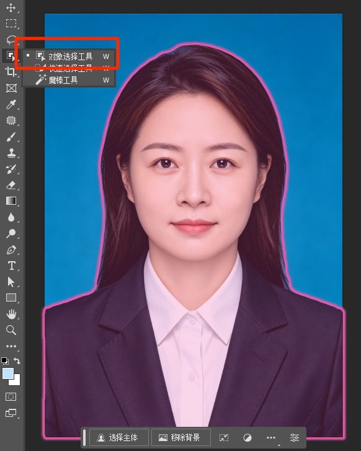This screenshot has width=361, height=451.
Task: Choose 魔棒工具 from the flyout
Action: (69, 80)
